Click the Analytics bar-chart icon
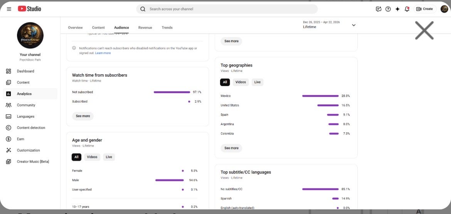451x214 pixels. pos(8,94)
